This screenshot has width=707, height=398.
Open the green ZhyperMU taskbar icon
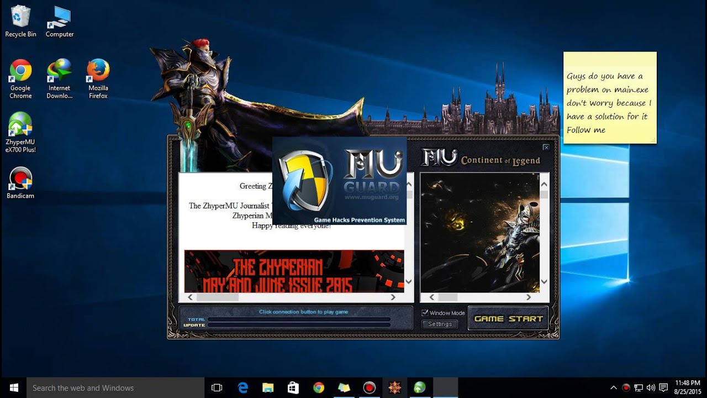[420, 387]
